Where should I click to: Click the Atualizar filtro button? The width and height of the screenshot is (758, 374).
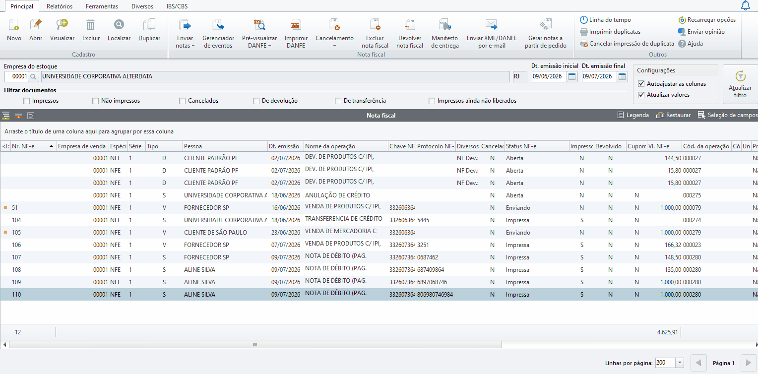(x=740, y=84)
